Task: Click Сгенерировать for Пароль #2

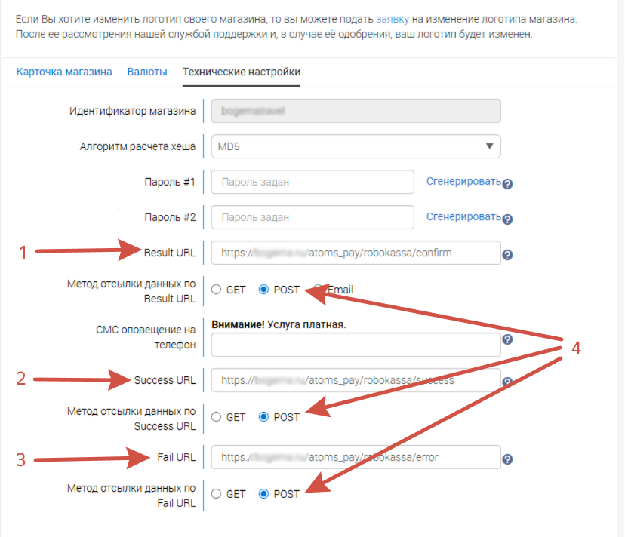Action: coord(463,217)
